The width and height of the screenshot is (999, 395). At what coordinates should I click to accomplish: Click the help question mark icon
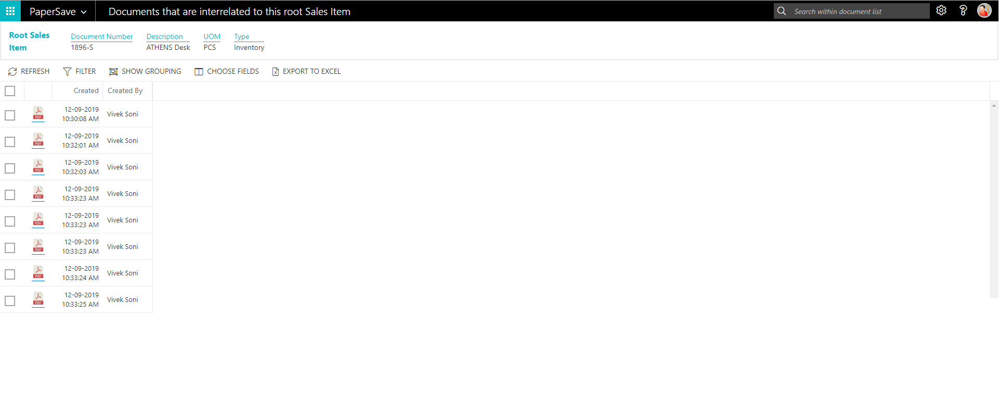[963, 11]
